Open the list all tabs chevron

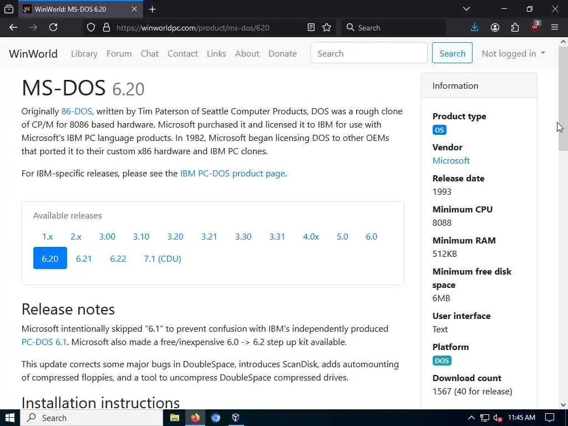pos(466,9)
